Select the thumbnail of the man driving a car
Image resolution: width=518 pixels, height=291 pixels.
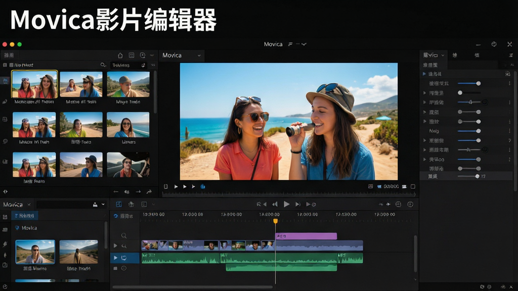pos(128,165)
